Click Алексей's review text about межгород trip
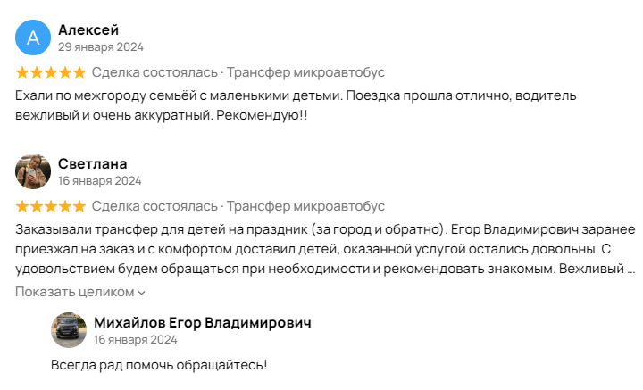This screenshot has width=643, height=390. point(296,105)
